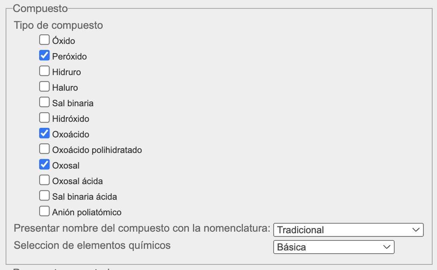Tick the Haluro checkbox
This screenshot has width=437, height=270.
click(x=44, y=87)
